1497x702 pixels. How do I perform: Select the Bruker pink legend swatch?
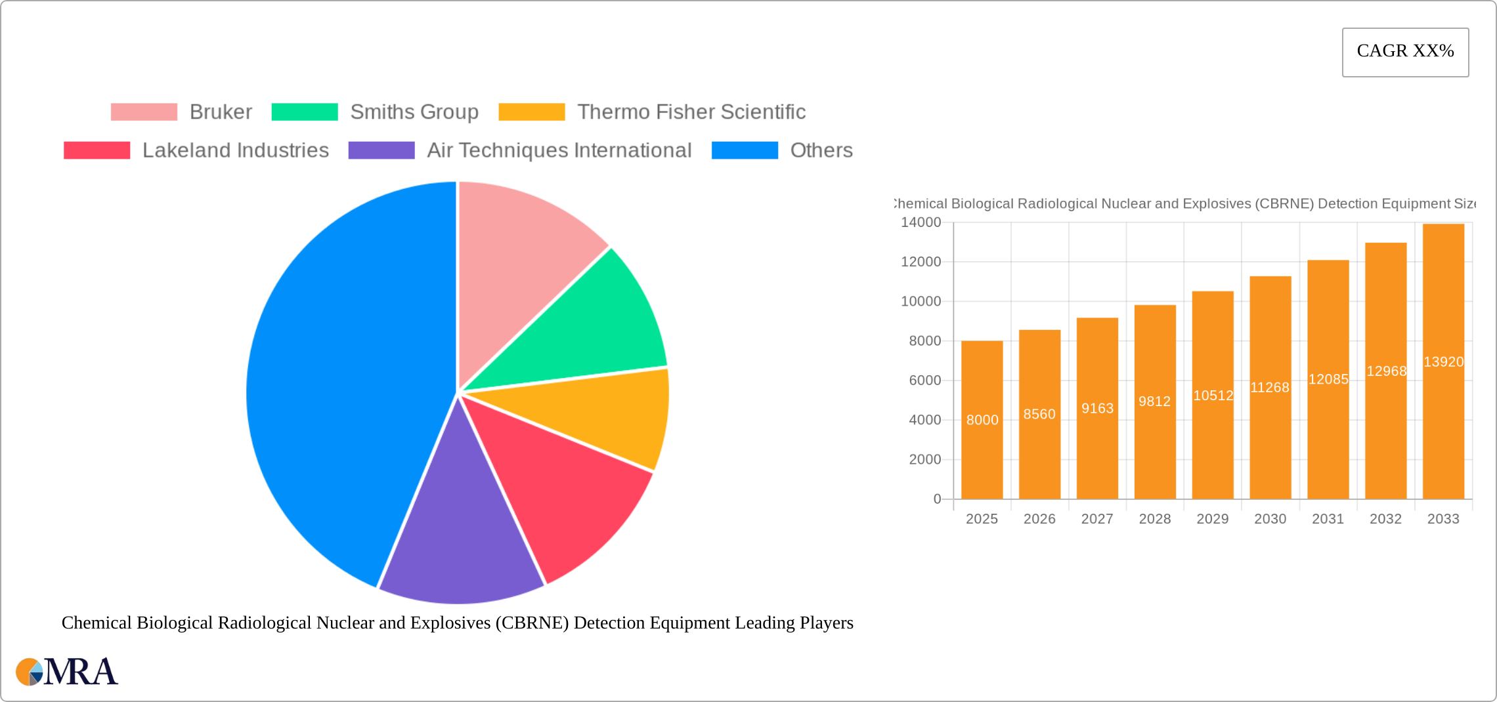click(144, 112)
